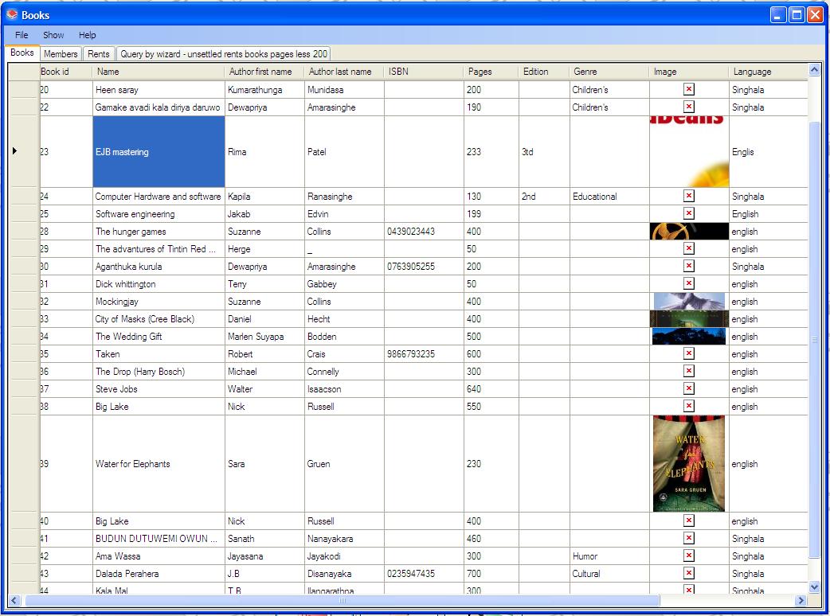The height and width of the screenshot is (616, 830).
Task: Open the Show menu
Action: pyautogui.click(x=53, y=35)
